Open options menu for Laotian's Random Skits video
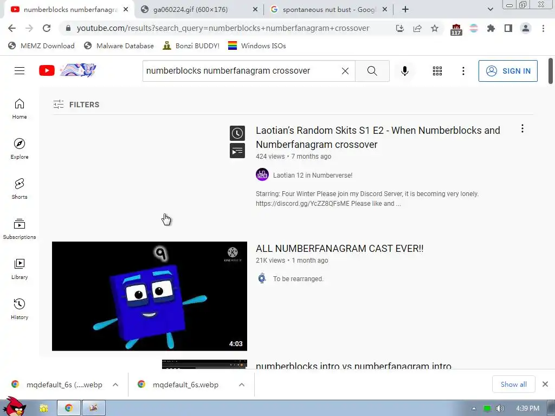 [522, 129]
